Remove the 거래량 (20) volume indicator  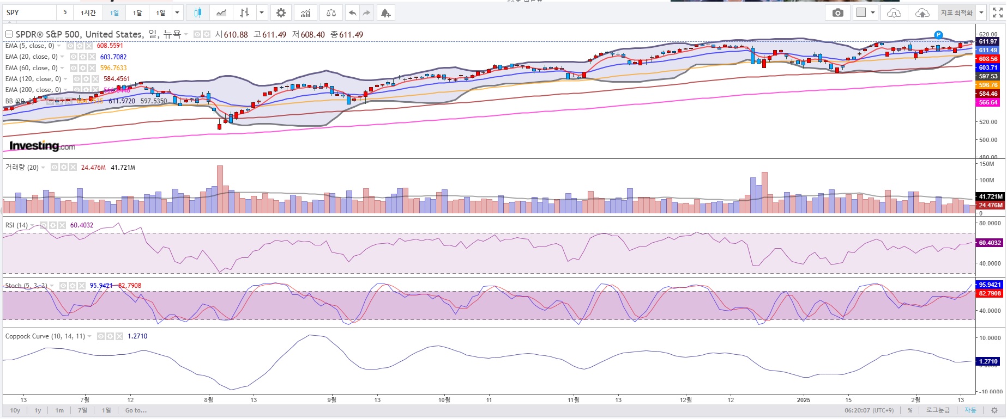pos(73,168)
